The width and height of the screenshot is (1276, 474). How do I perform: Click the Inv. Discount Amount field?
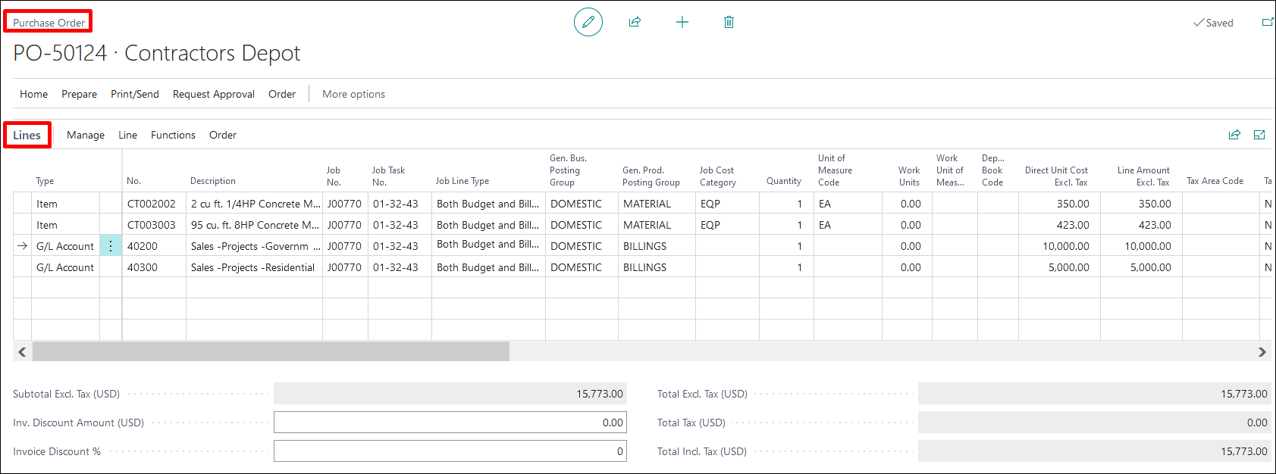[450, 423]
